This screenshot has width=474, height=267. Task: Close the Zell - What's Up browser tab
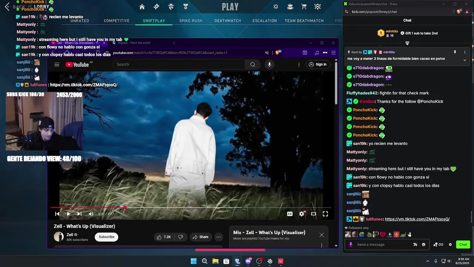[104, 43]
